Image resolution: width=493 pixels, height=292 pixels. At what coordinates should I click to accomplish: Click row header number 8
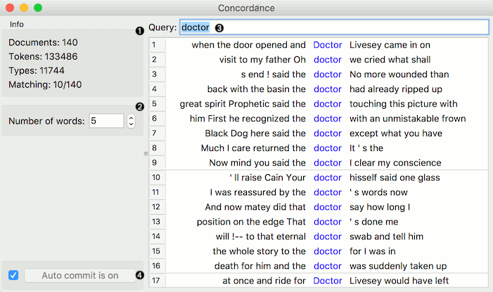pyautogui.click(x=155, y=148)
